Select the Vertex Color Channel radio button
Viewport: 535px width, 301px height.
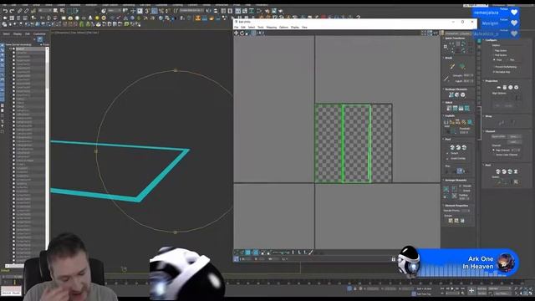click(x=493, y=155)
